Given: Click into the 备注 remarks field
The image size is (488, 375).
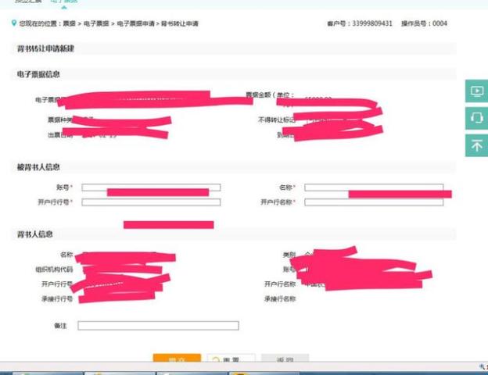Looking at the screenshot, I should tap(159, 326).
